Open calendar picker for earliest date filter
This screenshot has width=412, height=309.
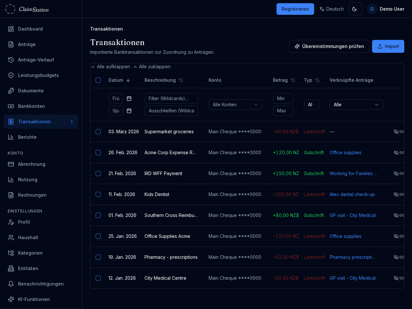pyautogui.click(x=129, y=98)
